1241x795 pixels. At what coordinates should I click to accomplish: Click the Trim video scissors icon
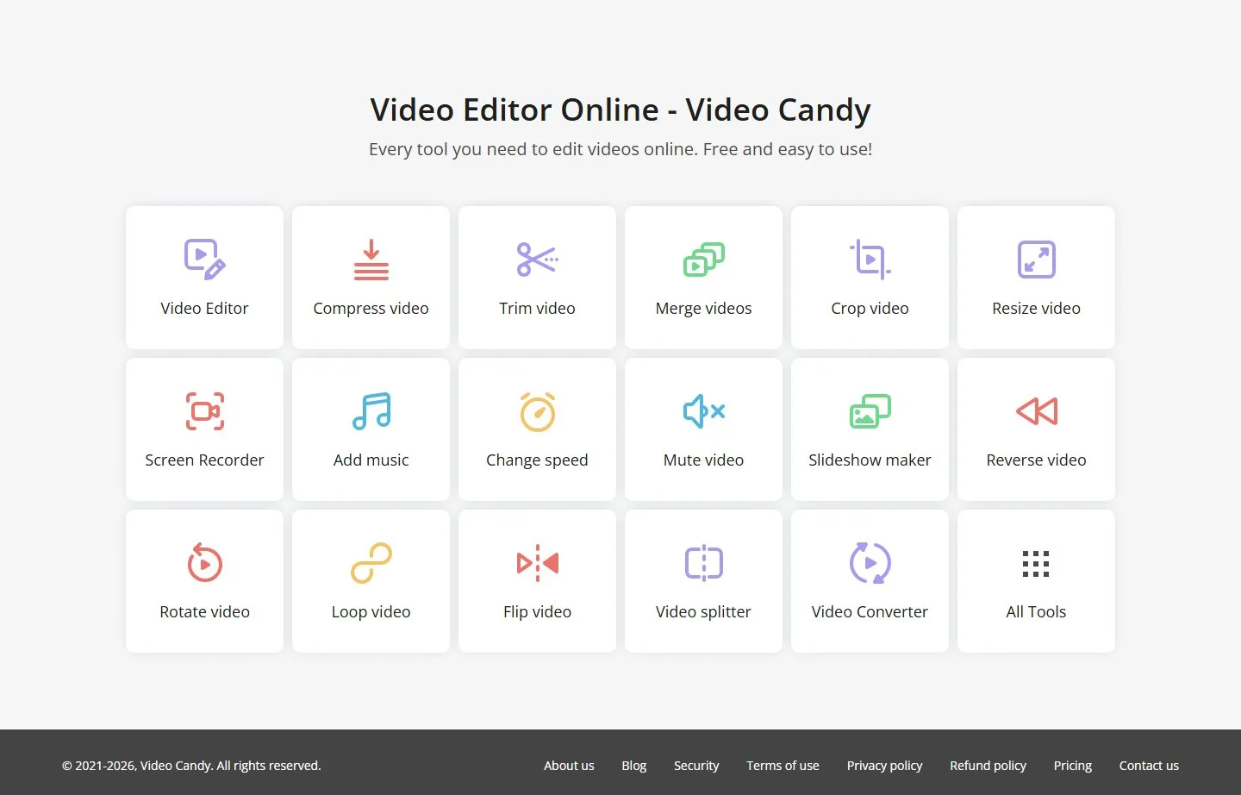(538, 260)
